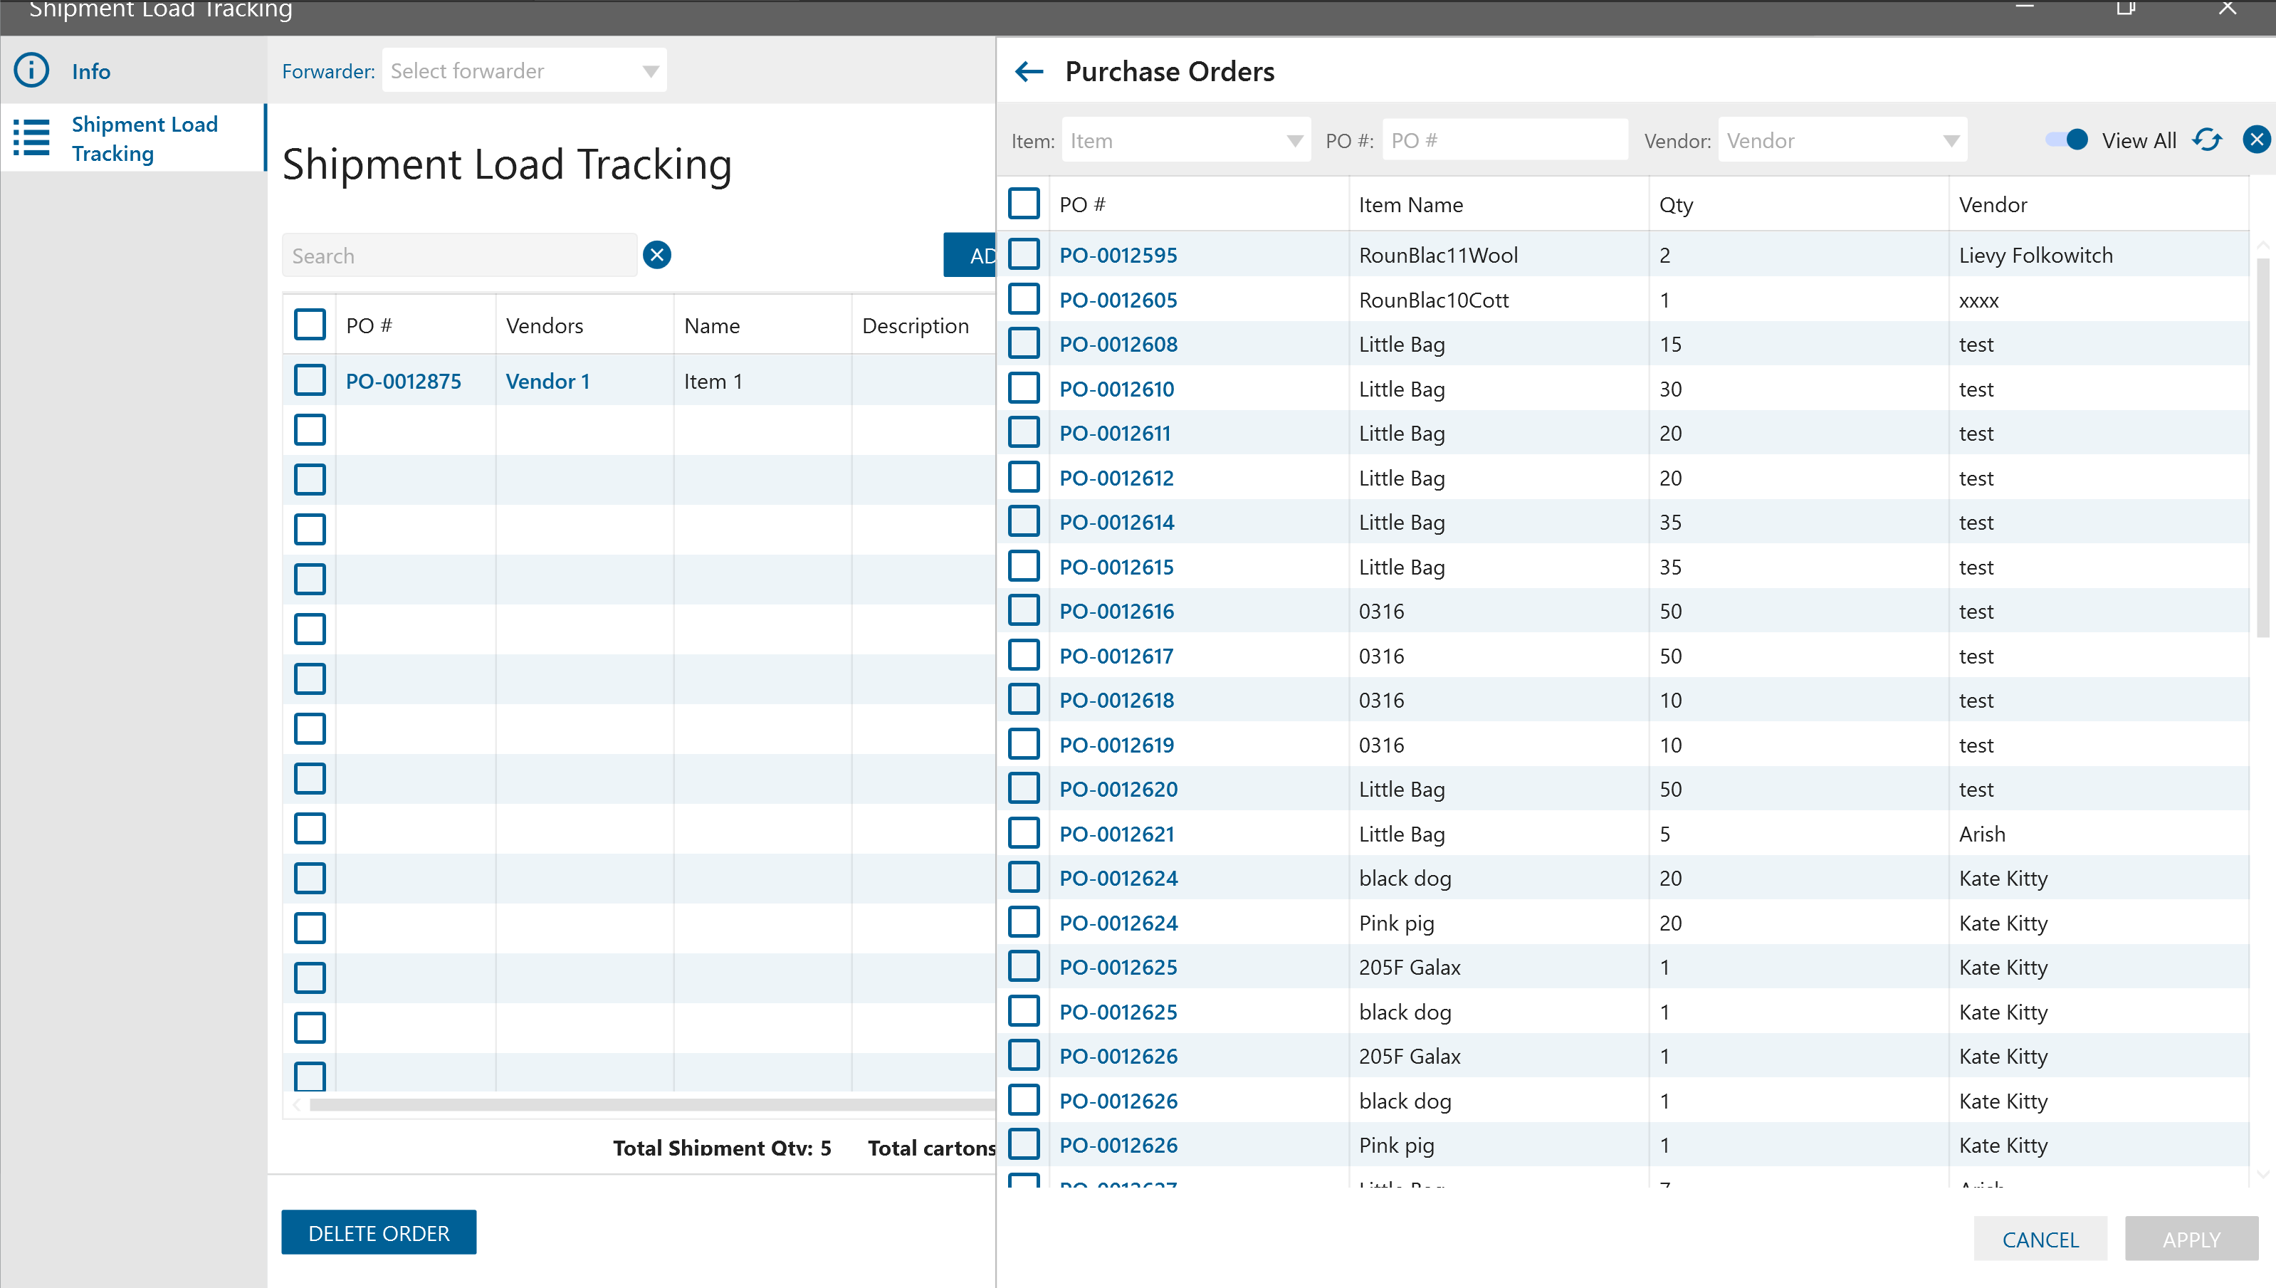Open the Select forwarder dropdown

click(x=525, y=70)
